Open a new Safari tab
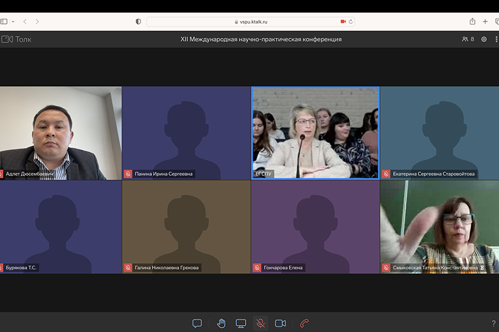 (x=485, y=22)
